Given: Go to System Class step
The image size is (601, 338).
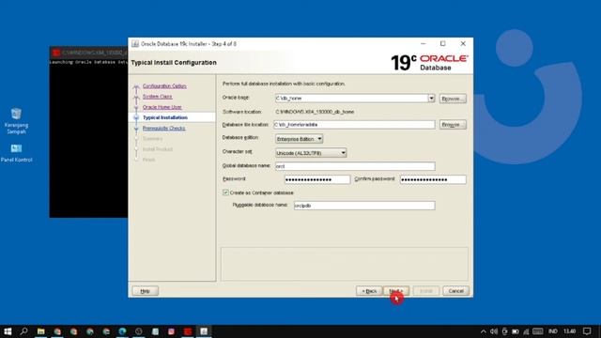Looking at the screenshot, I should 157,97.
